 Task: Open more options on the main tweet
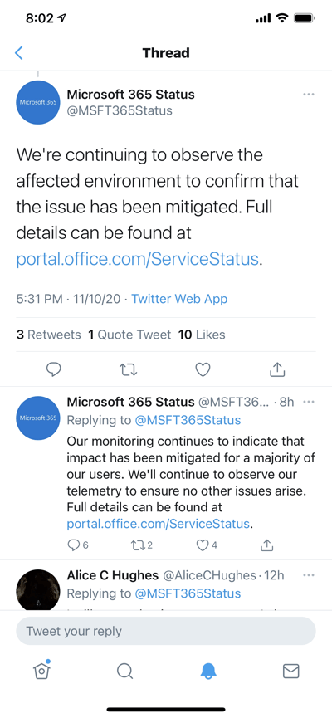[x=309, y=95]
